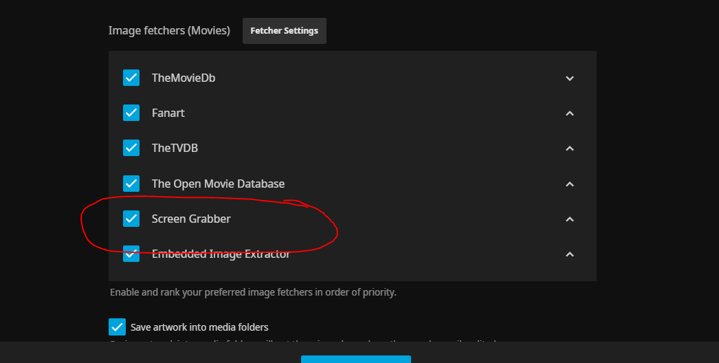This screenshot has width=719, height=363.
Task: Move Fanart up using chevron arrow
Action: coord(569,113)
